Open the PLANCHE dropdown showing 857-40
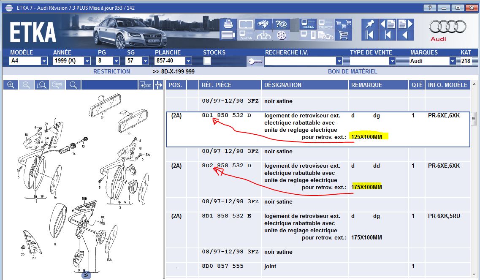This screenshot has width=480, height=280. click(x=188, y=61)
